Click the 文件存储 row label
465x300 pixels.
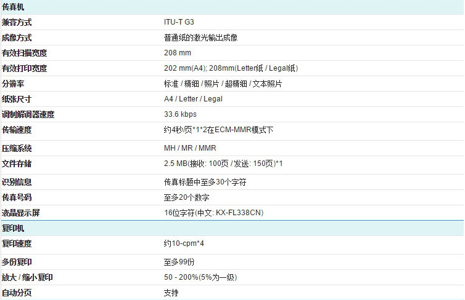[17, 164]
